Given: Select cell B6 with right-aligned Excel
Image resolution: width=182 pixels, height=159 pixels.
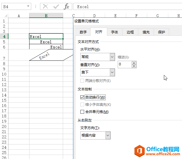Looking at the screenshot, I should click(46, 47).
